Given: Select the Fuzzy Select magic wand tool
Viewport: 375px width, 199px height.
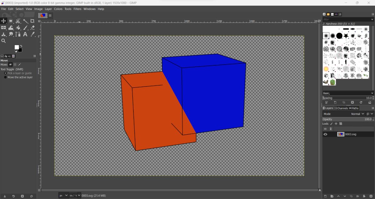Looking at the screenshot, I should 25,21.
